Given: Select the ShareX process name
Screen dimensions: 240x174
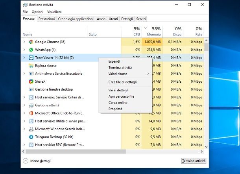Looking at the screenshot, I should coord(40,81).
